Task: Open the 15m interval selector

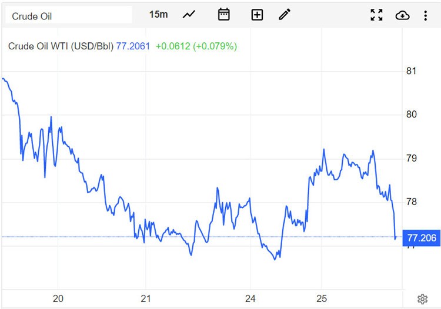Action: click(x=158, y=15)
